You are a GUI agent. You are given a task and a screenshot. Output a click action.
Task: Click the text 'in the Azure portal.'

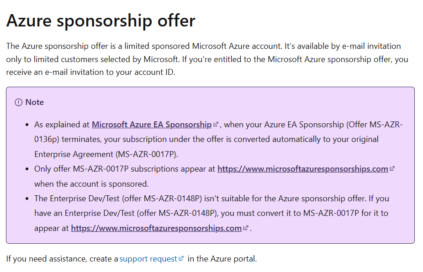pos(222,259)
